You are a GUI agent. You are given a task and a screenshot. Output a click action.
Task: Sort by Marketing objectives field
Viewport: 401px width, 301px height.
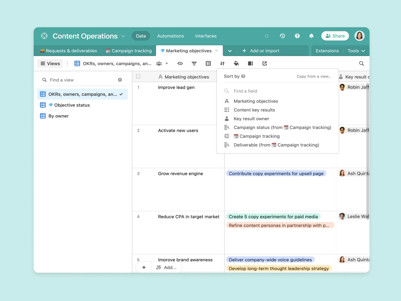point(277,101)
